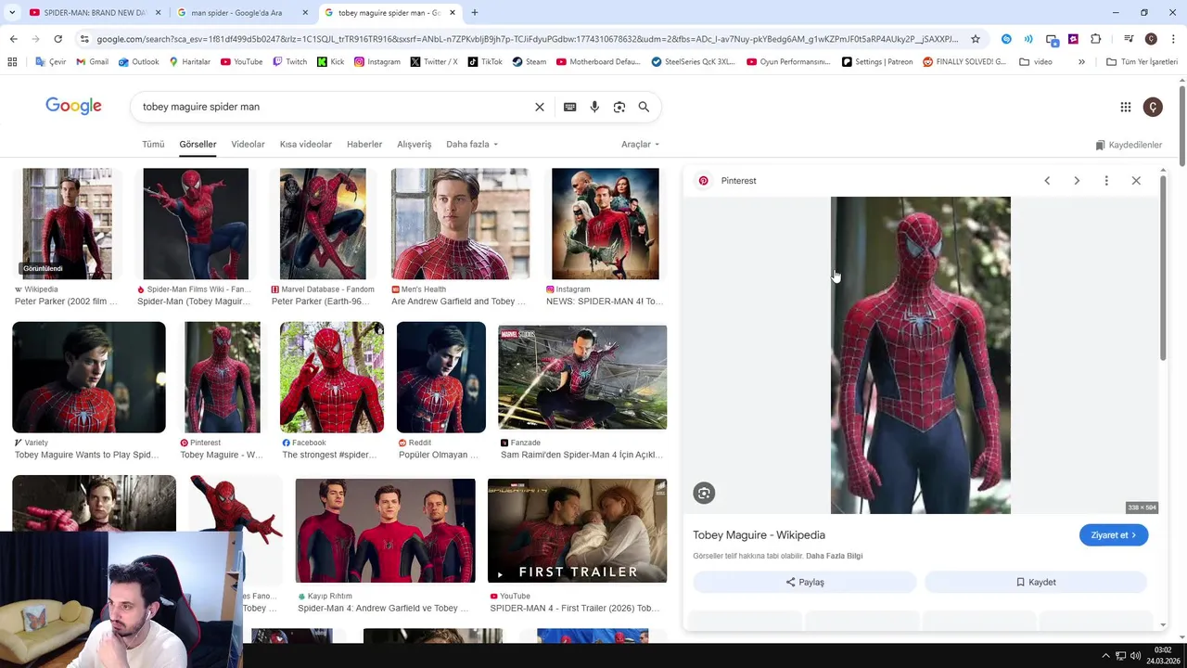Open the YouTube bookmark

pyautogui.click(x=241, y=62)
